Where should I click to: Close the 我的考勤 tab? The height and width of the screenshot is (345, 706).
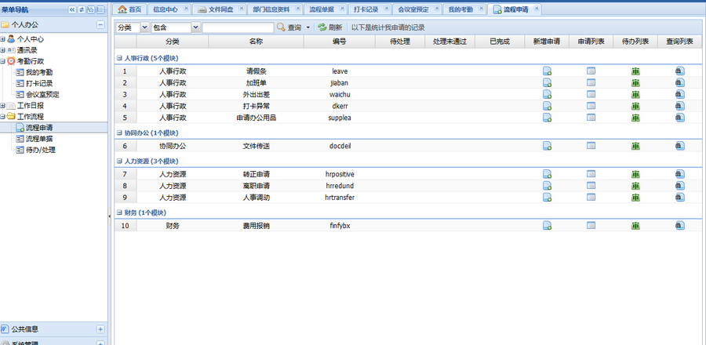tap(482, 8)
